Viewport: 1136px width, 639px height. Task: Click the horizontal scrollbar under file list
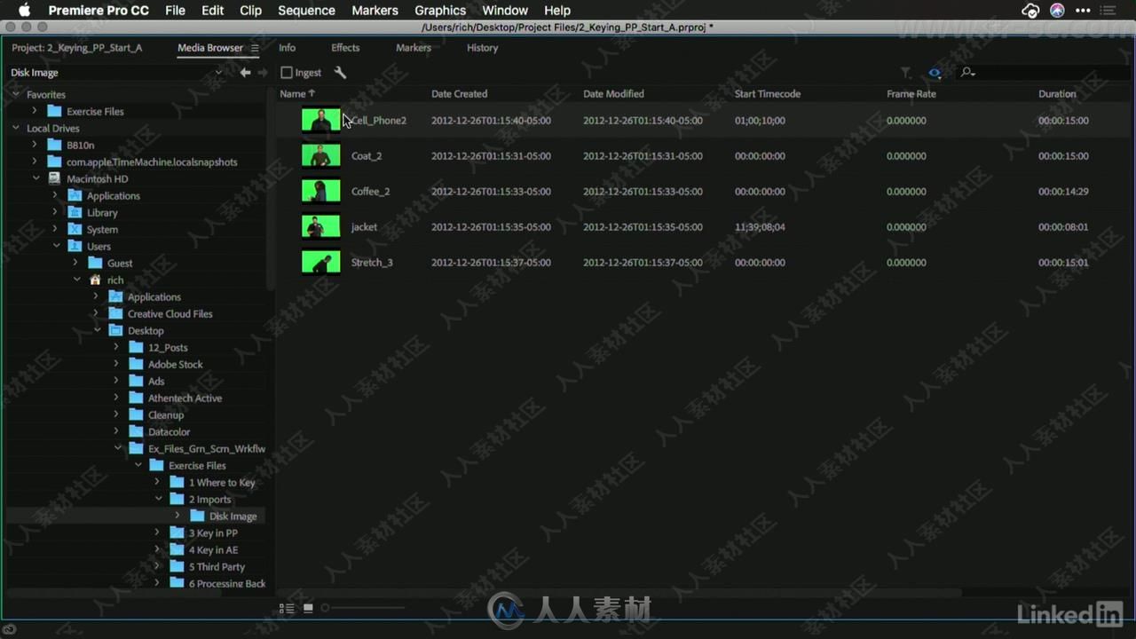click(x=619, y=593)
